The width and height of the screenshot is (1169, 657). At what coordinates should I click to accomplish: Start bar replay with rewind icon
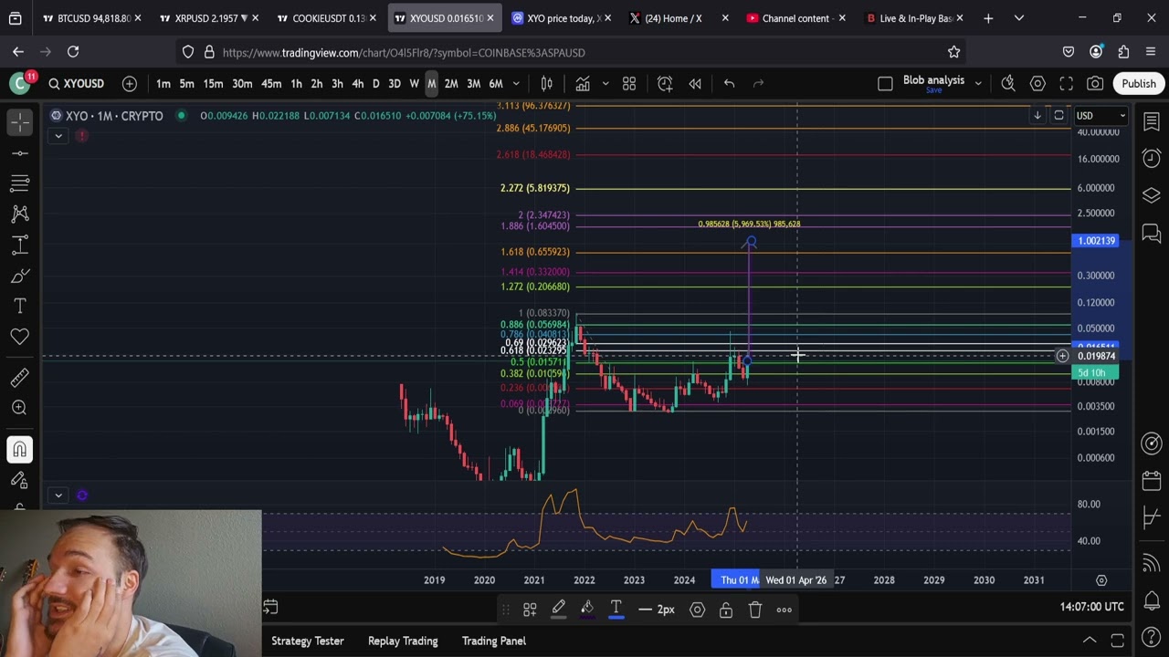tap(695, 84)
